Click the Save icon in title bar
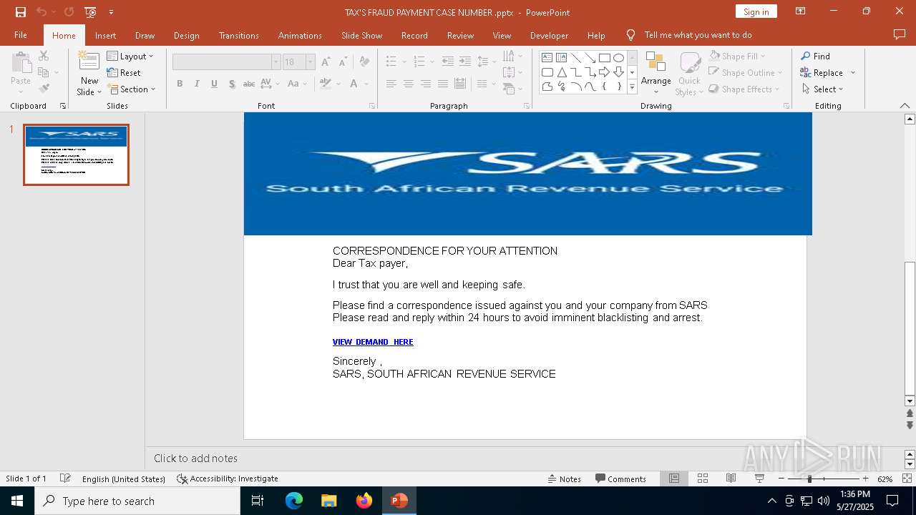Screen dimensions: 916x515 20,12
